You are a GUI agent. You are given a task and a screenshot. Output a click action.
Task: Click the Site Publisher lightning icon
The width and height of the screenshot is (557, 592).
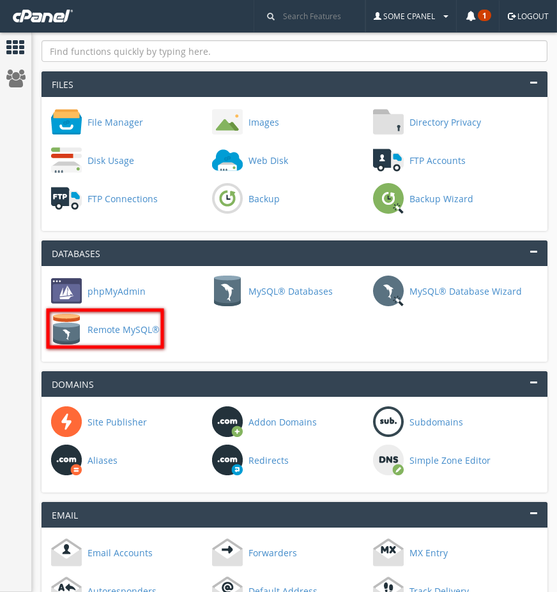click(x=66, y=422)
